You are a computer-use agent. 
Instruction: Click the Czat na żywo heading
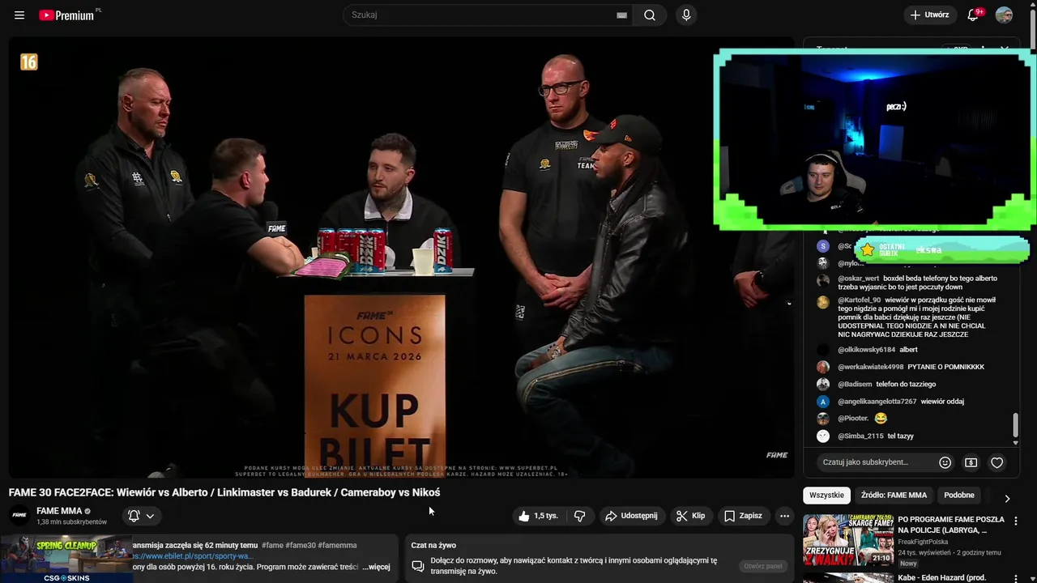click(433, 545)
